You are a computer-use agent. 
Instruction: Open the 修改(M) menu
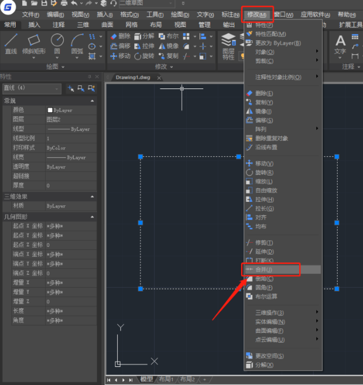click(x=257, y=15)
